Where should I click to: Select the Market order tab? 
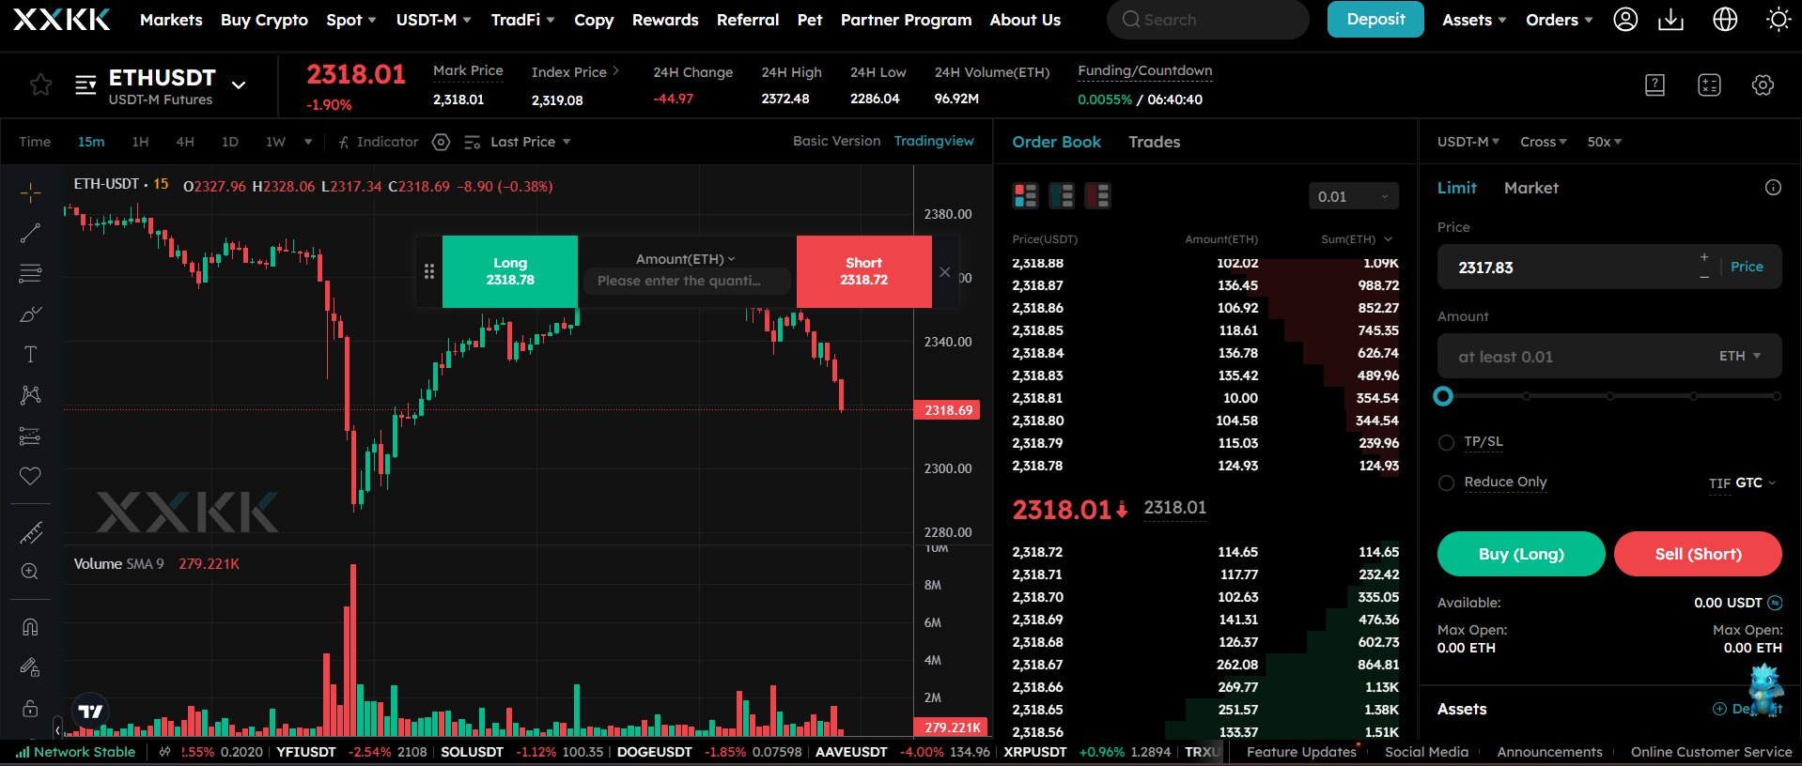[1530, 188]
